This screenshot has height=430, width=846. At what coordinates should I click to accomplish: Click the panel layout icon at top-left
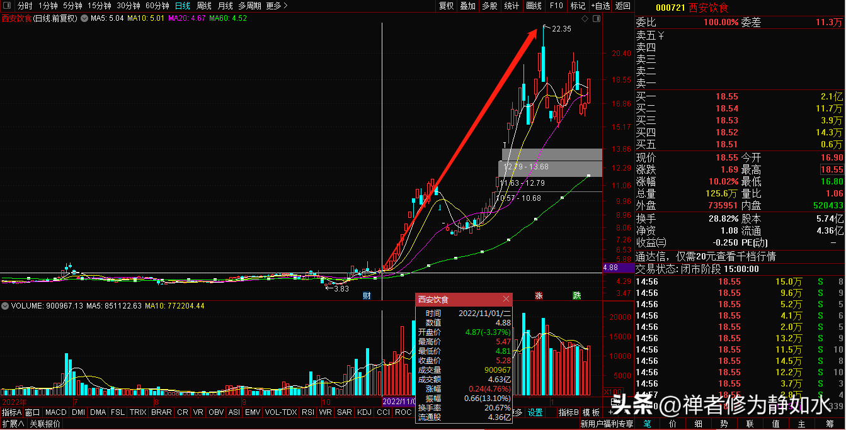pyautogui.click(x=6, y=6)
